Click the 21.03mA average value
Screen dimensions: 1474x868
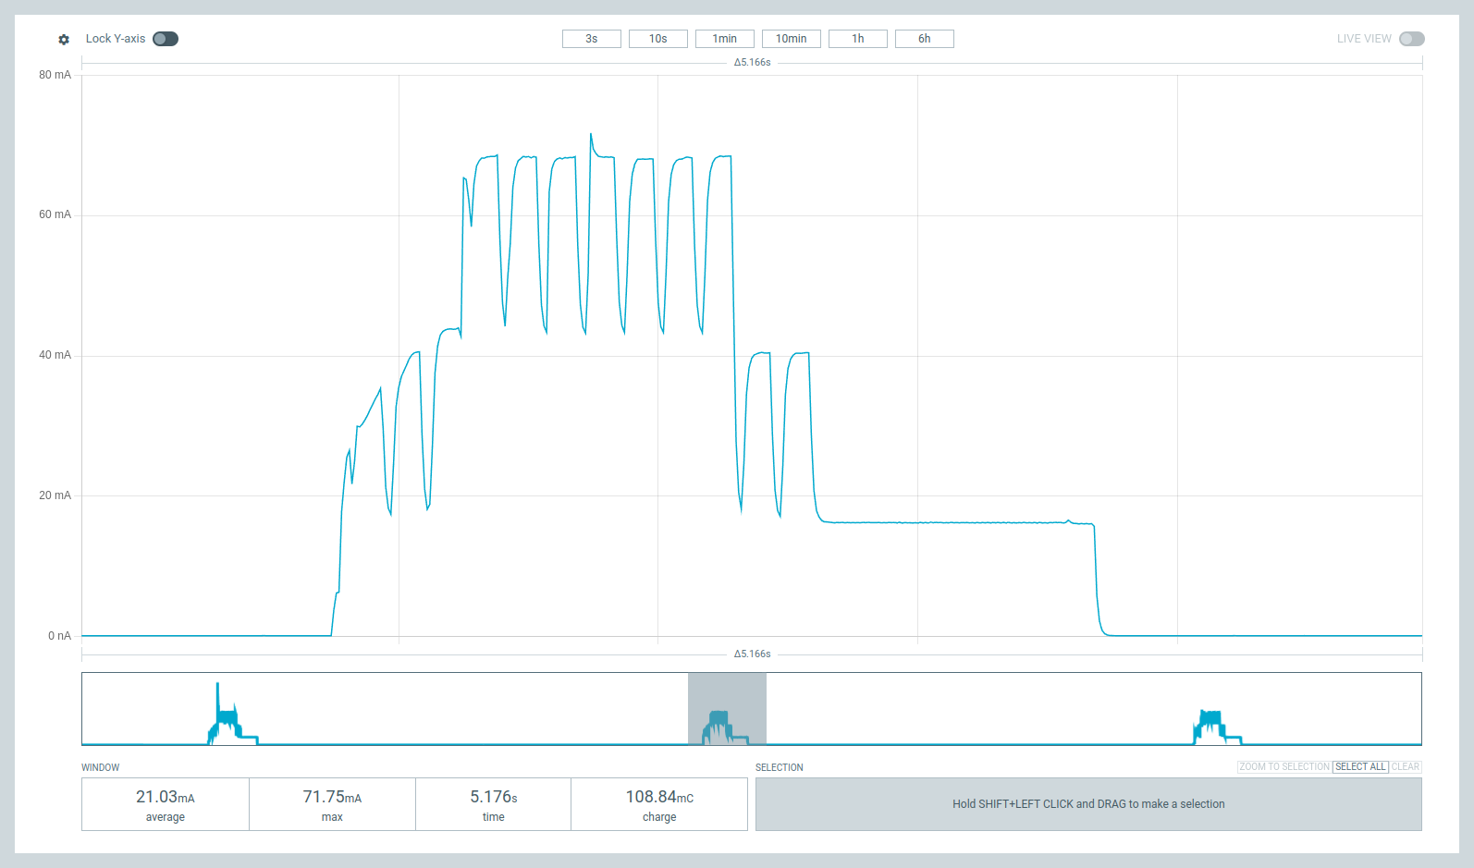point(166,797)
